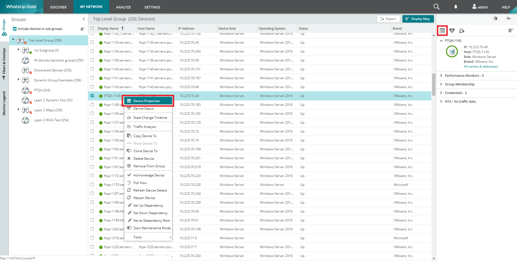Toggle Include devices in sub-groups
The height and width of the screenshot is (261, 517).
tap(15, 29)
